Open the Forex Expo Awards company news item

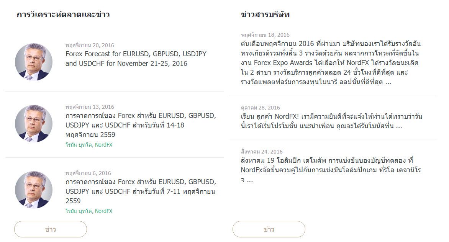331,63
